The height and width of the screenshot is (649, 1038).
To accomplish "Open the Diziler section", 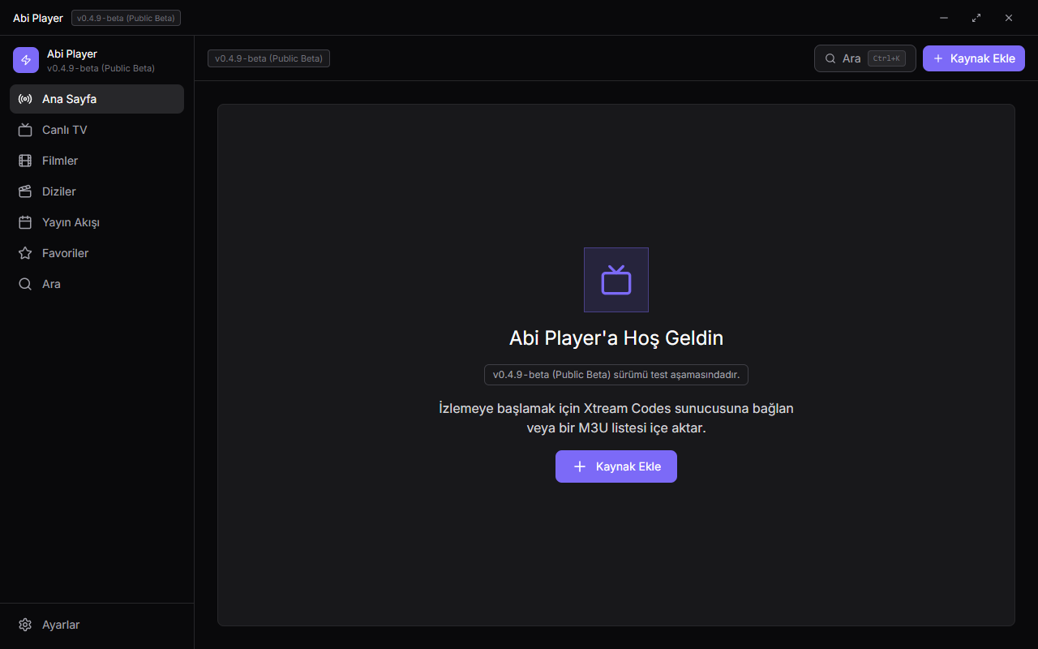I will [97, 191].
